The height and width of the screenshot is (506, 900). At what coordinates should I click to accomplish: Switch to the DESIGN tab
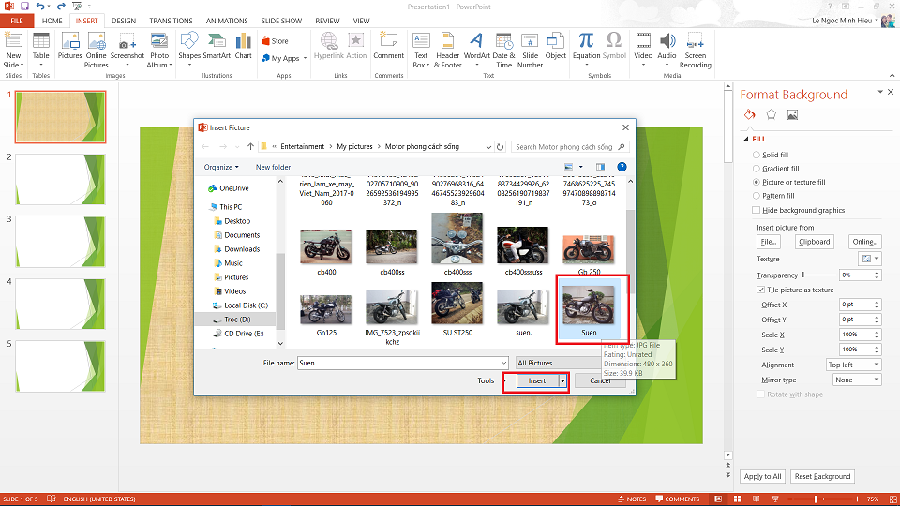click(x=124, y=21)
